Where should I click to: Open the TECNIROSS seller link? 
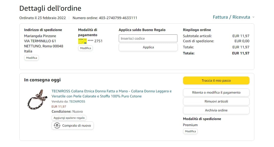(77, 101)
